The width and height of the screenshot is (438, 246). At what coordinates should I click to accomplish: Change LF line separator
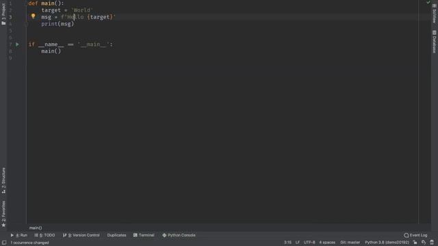(x=298, y=243)
